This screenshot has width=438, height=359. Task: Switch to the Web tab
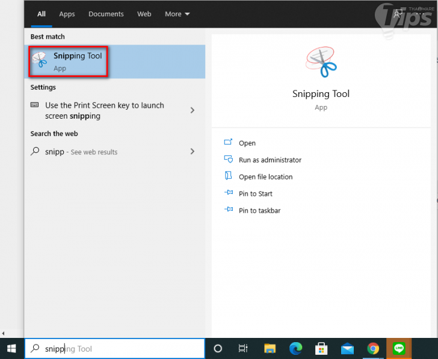144,14
